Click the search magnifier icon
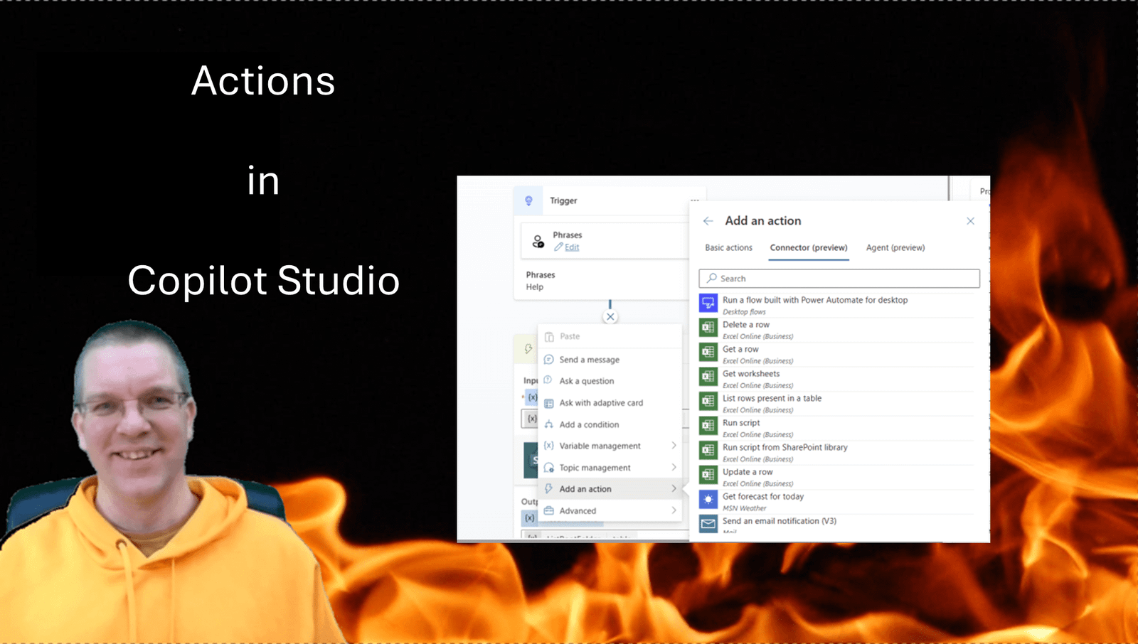Screen dimensions: 1138x644 712,279
